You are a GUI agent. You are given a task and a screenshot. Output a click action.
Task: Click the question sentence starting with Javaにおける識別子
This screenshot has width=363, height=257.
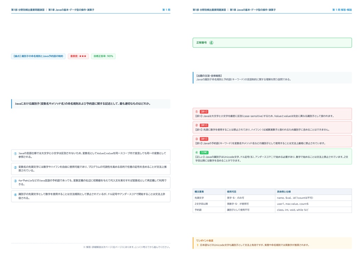[83, 104]
